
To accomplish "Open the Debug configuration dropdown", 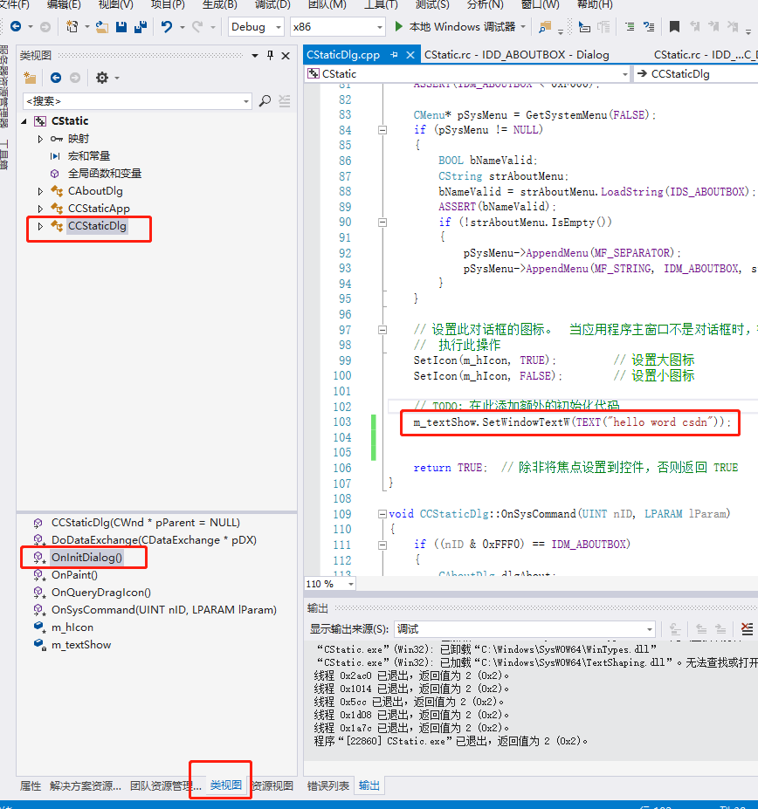I will coord(255,27).
